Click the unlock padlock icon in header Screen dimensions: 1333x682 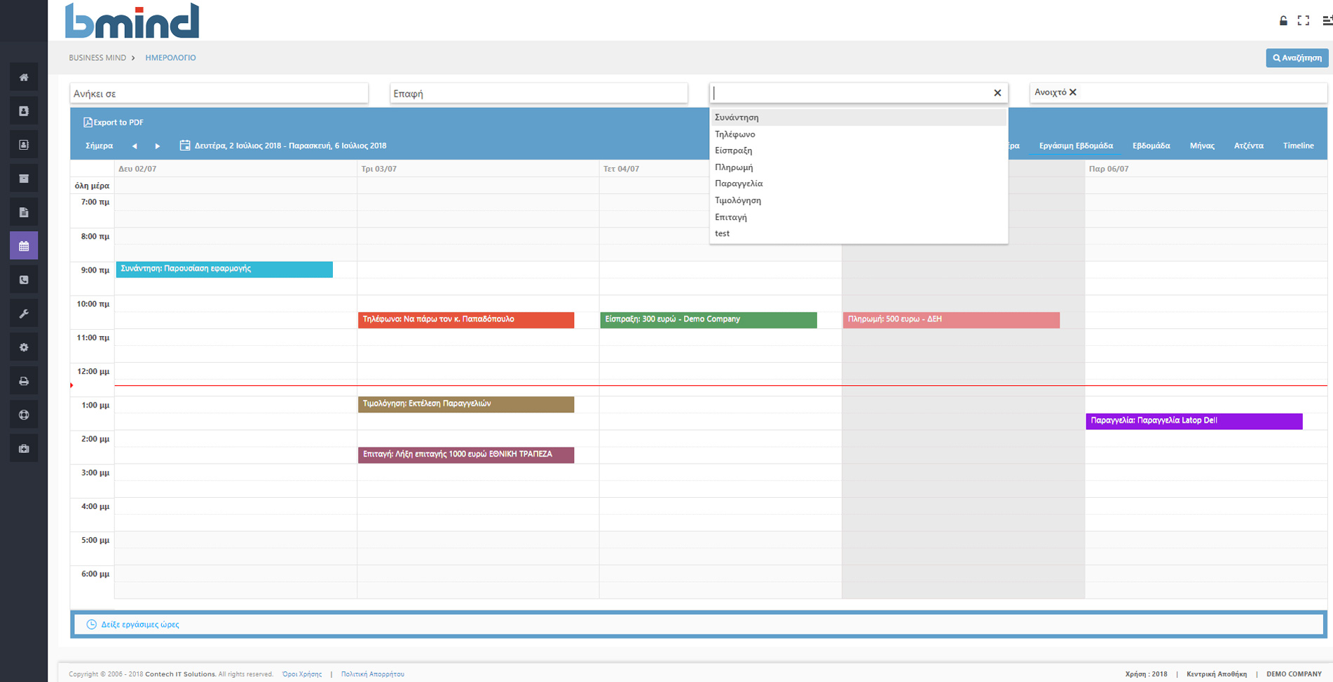pos(1283,20)
